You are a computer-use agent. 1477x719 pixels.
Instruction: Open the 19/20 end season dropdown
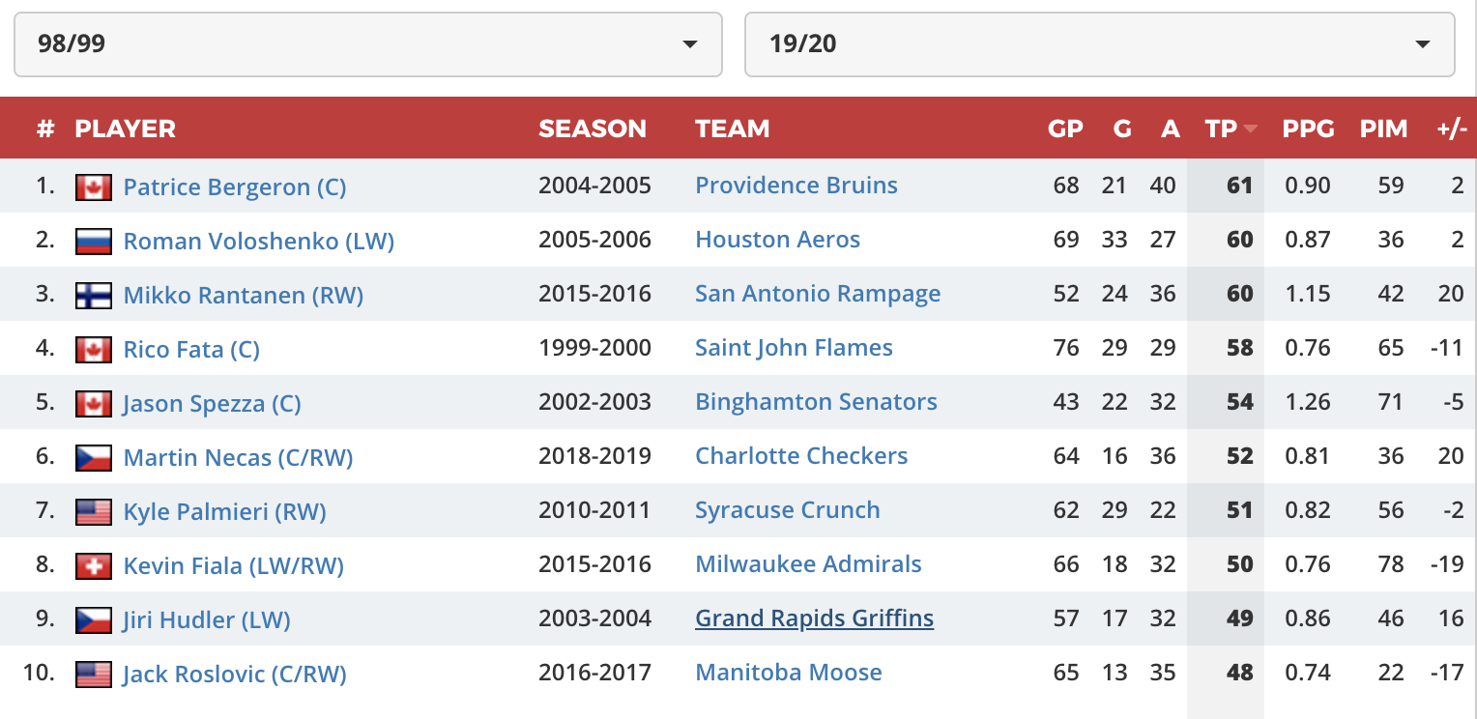[1099, 43]
